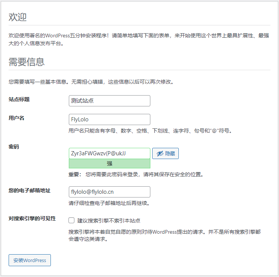
Task: Click the 需要信息 heading
Action: click(27, 62)
